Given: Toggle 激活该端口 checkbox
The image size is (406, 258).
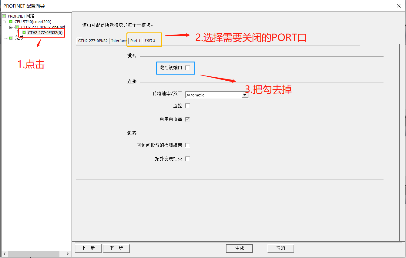Looking at the screenshot, I should pos(188,68).
